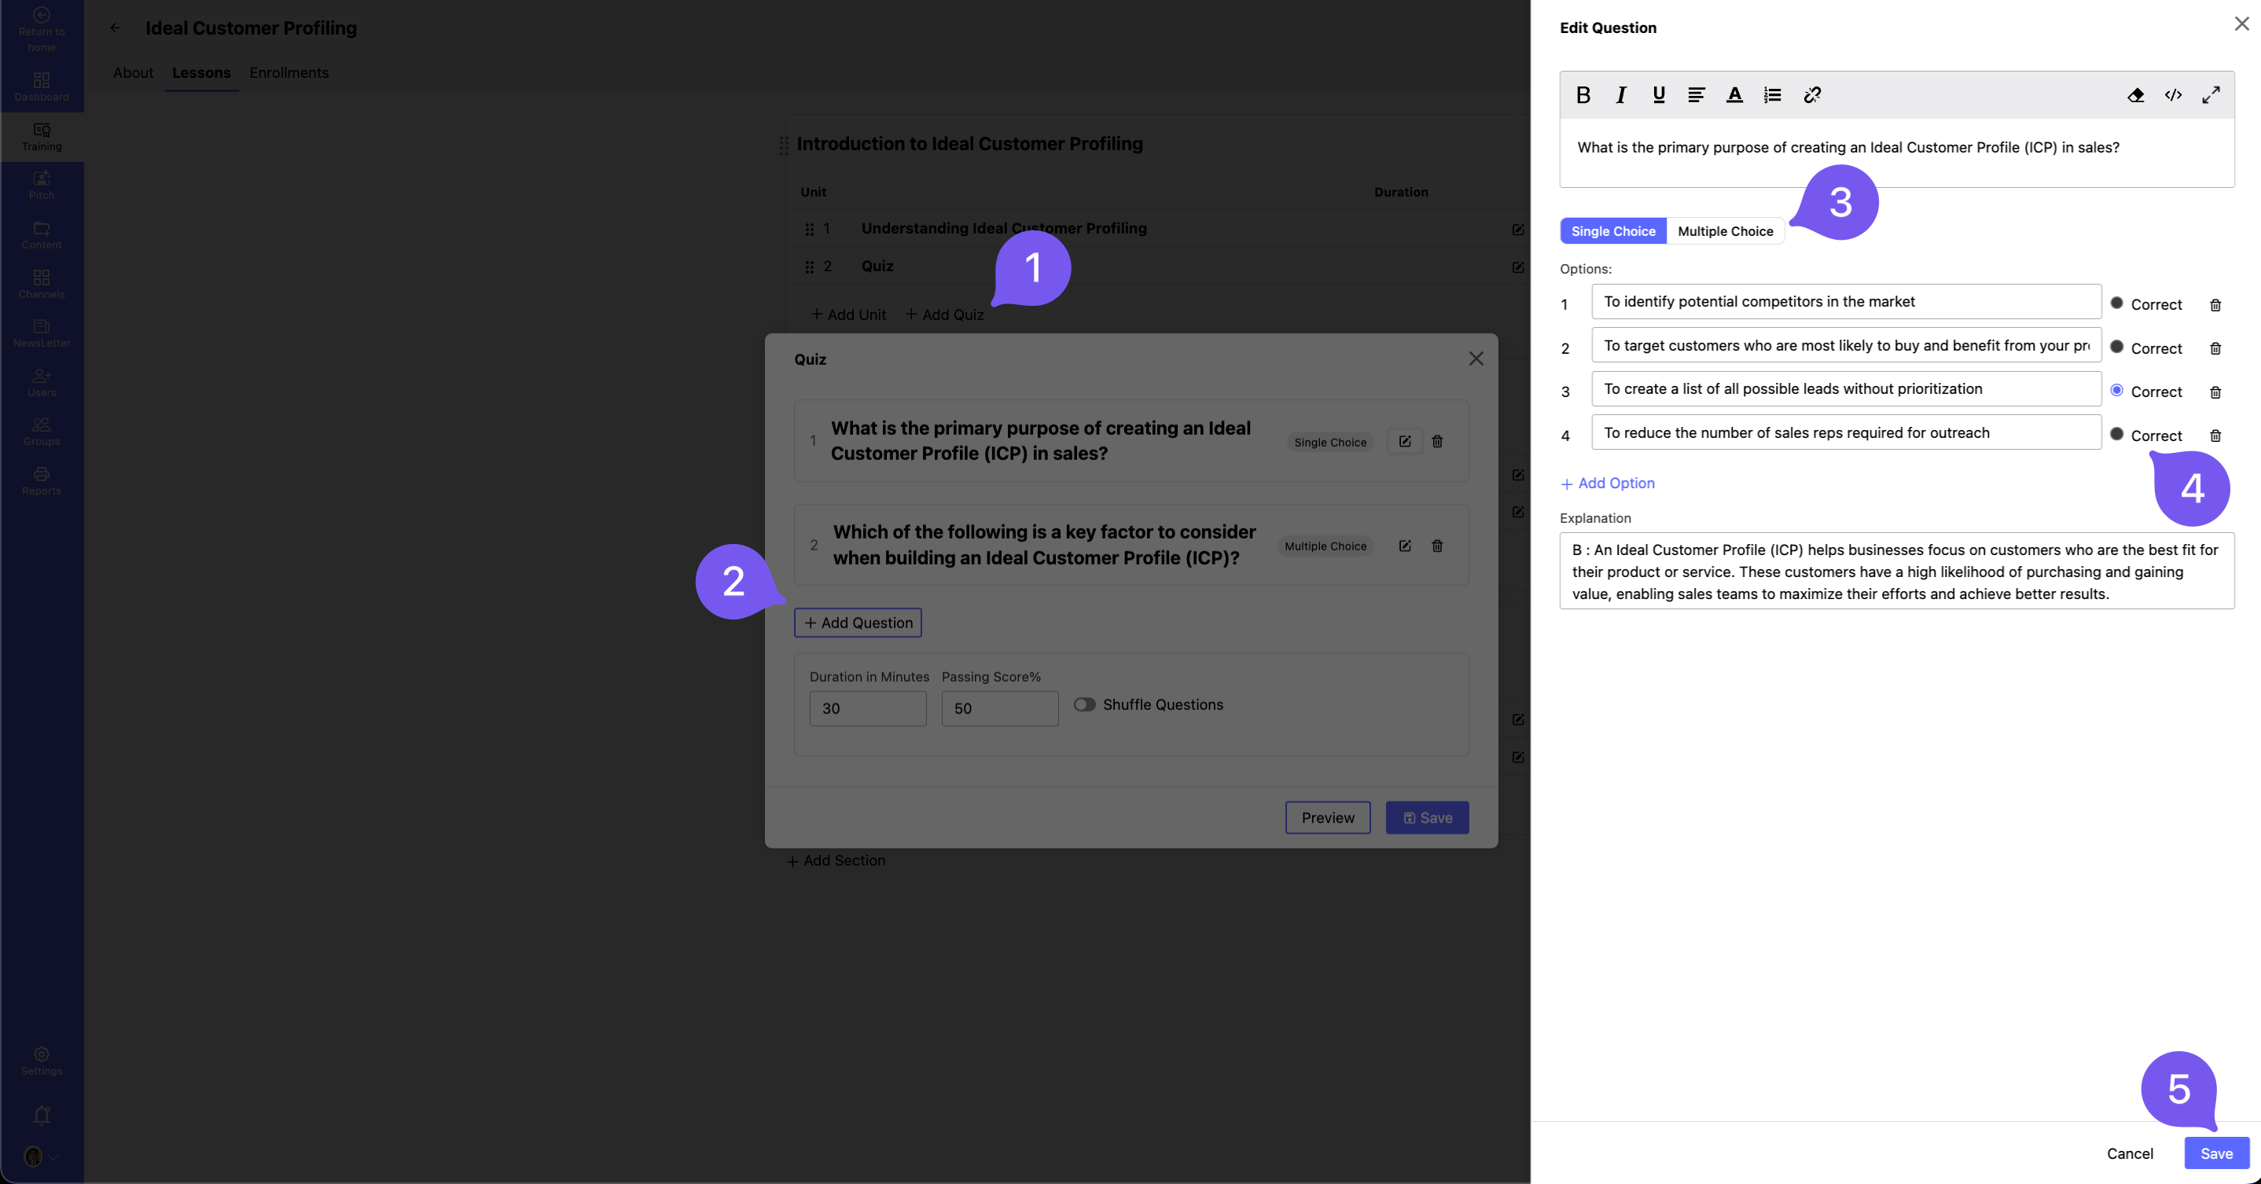Clear formatting with the eraser icon
Image resolution: width=2261 pixels, height=1184 pixels.
point(2135,95)
